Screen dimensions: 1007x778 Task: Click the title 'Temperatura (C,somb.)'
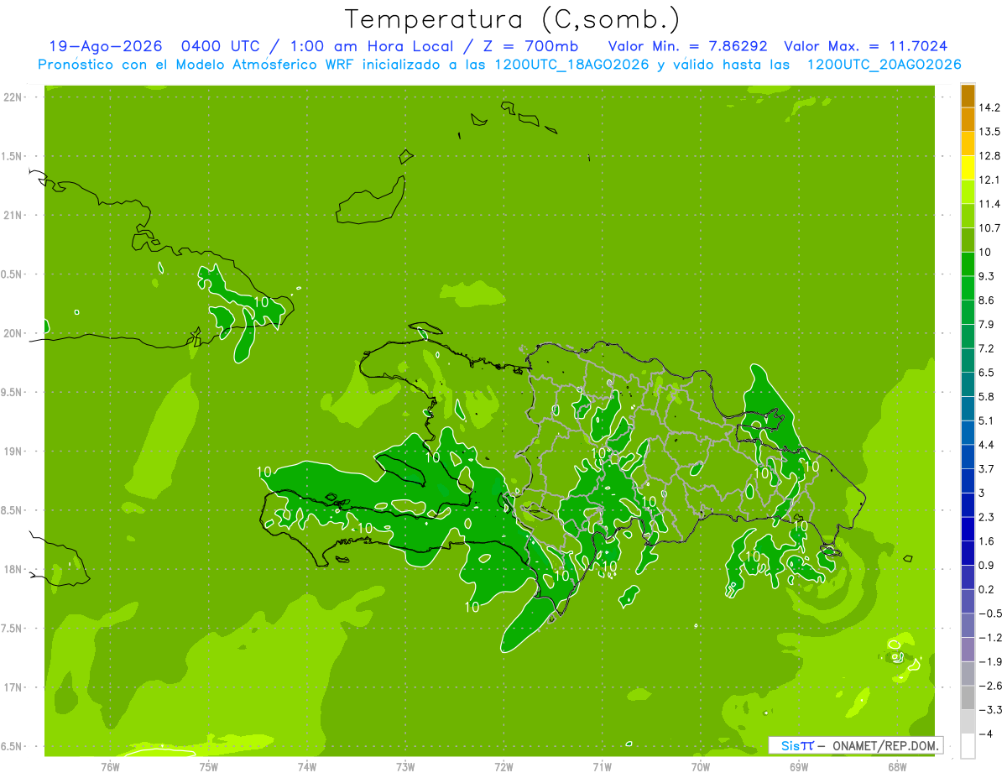(513, 19)
